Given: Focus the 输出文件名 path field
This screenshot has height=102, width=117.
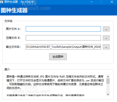Looking at the screenshot, I should (x=63, y=47).
